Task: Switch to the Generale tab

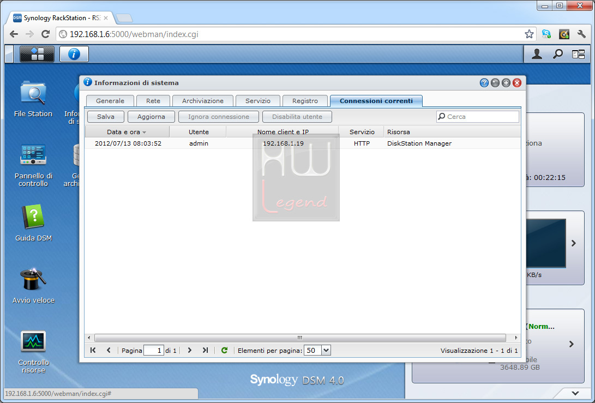Action: pos(110,101)
